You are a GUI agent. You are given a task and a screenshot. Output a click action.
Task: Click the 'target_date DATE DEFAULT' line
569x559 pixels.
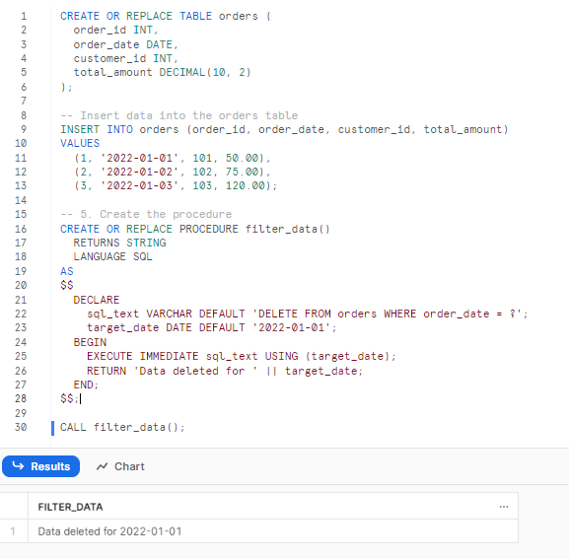pos(212,327)
